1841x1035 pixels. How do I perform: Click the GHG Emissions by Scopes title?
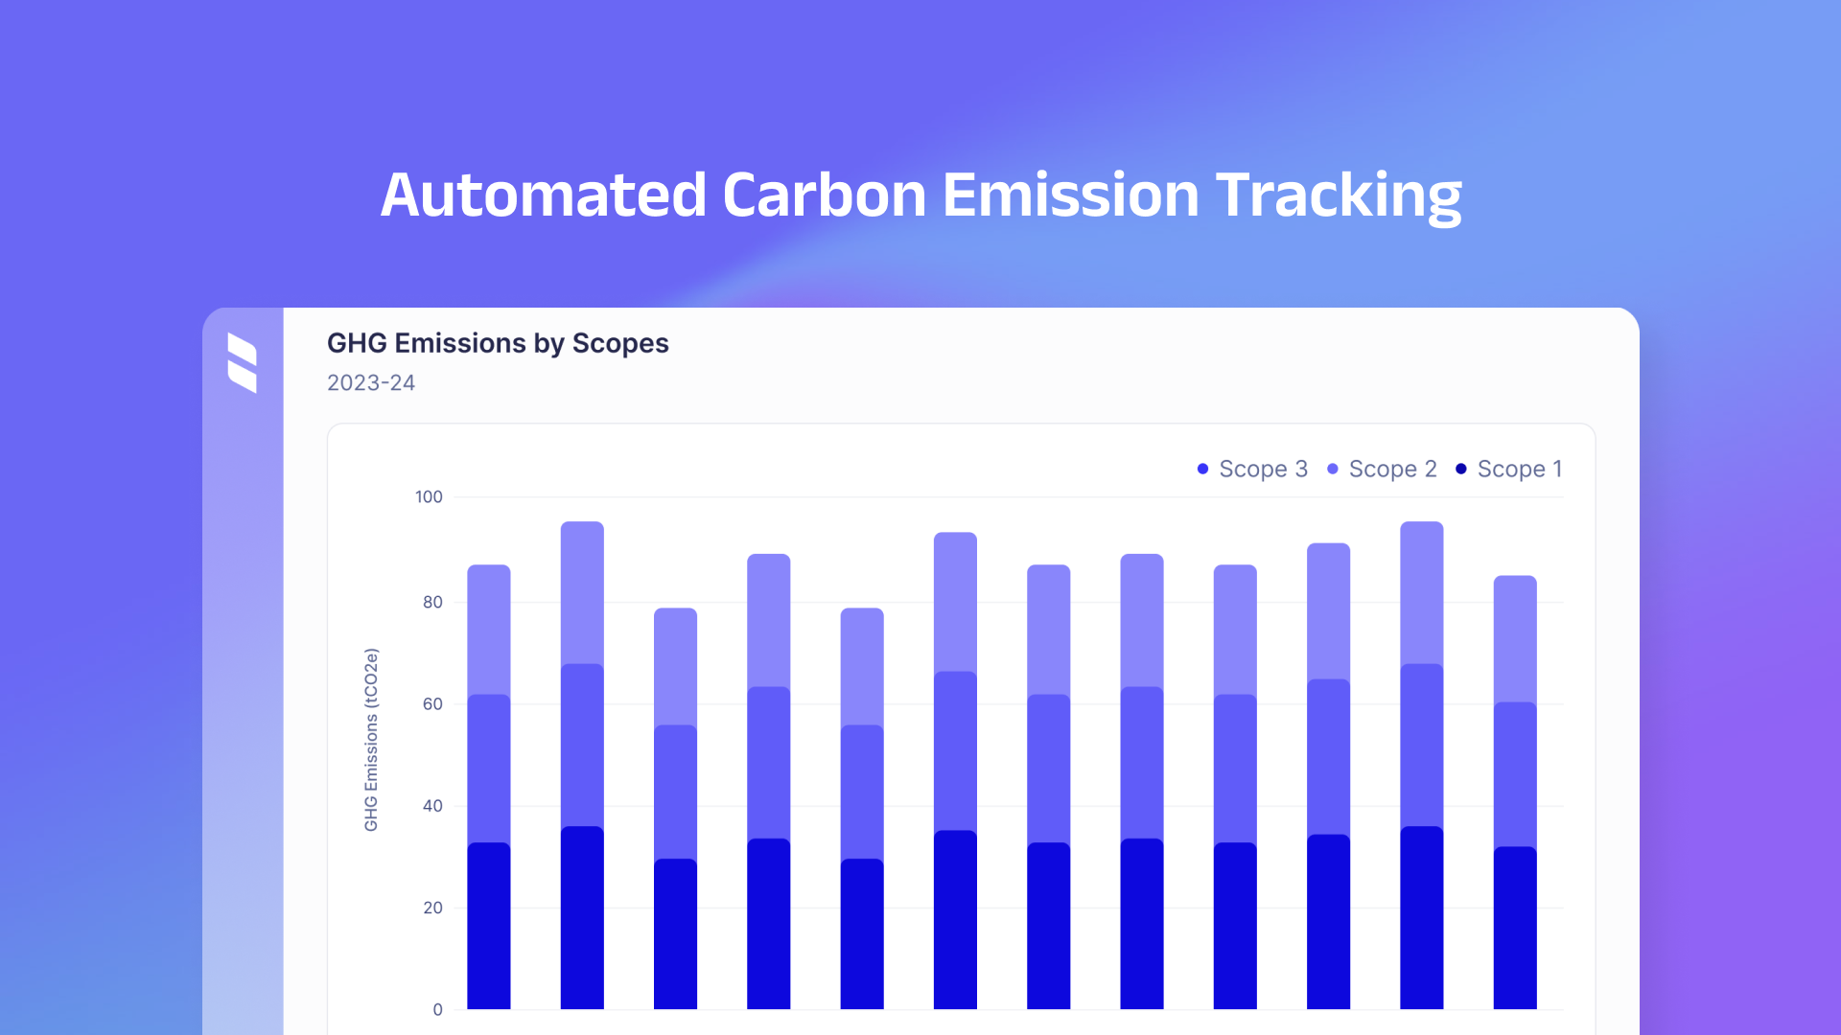(x=498, y=343)
